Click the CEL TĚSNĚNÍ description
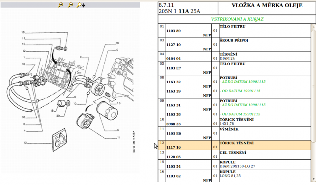This screenshot has height=185, width=316. [233, 152]
